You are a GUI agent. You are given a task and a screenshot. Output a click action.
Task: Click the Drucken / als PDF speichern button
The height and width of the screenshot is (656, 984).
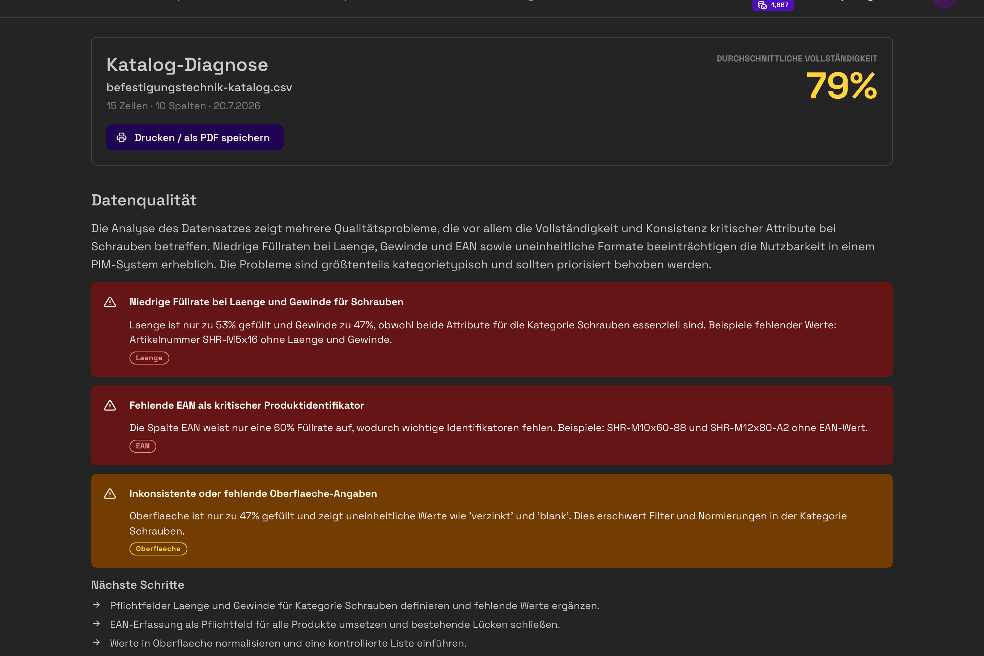[x=195, y=137]
